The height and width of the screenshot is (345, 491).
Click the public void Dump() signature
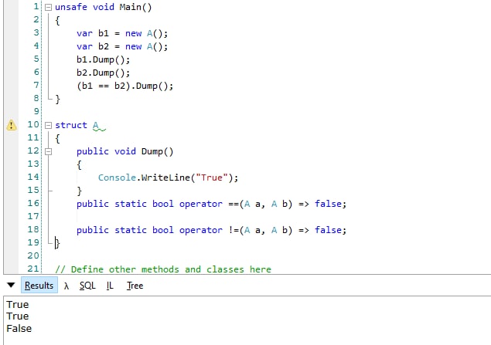[125, 151]
